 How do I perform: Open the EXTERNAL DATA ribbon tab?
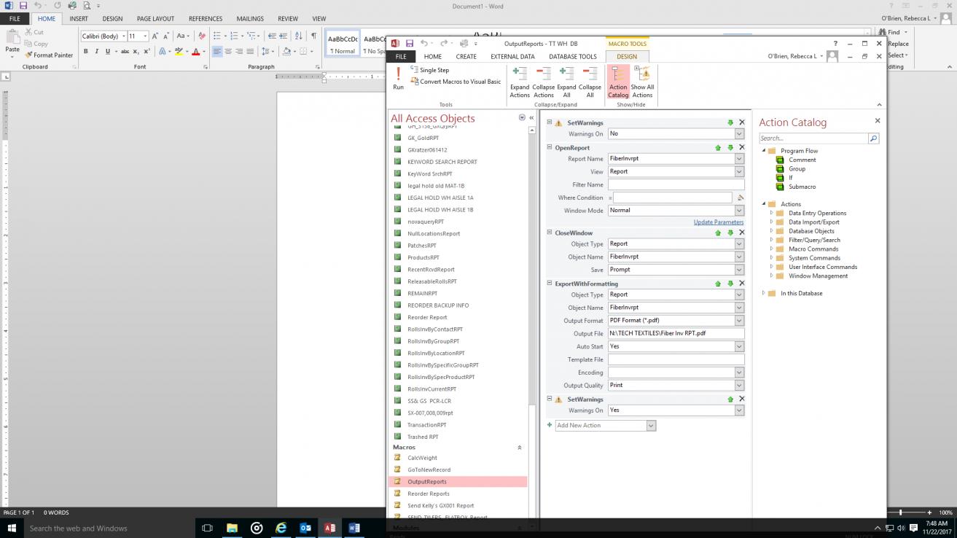pyautogui.click(x=512, y=56)
